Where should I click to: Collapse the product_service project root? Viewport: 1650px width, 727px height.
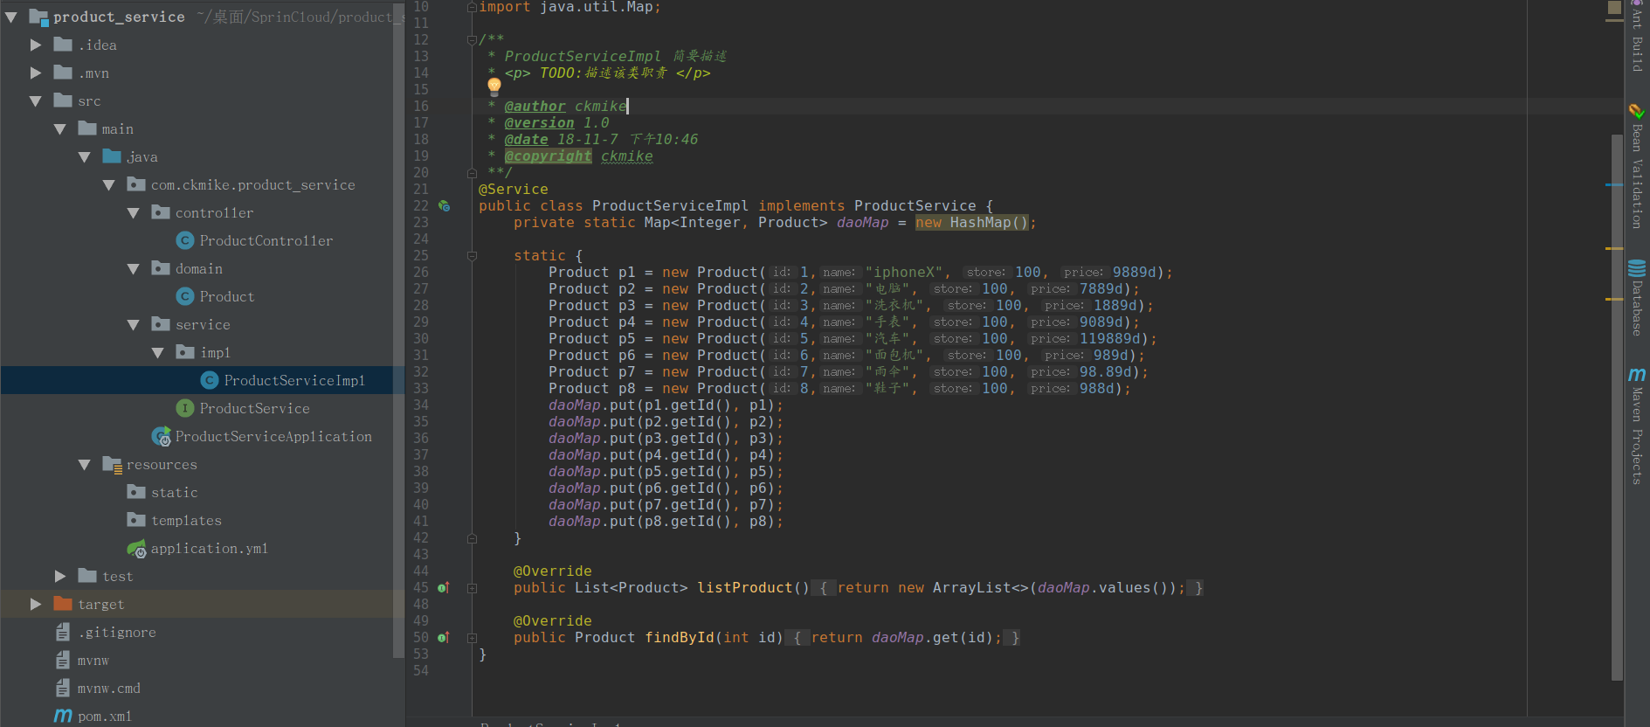(x=11, y=17)
